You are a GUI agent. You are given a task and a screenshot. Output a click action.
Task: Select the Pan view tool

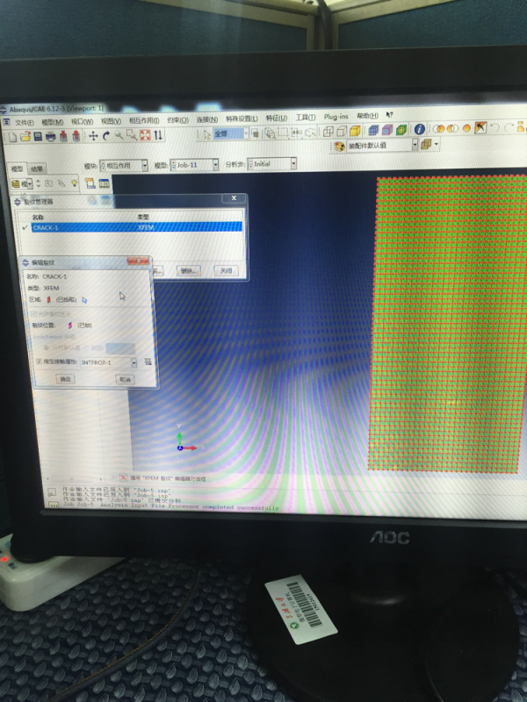93,136
